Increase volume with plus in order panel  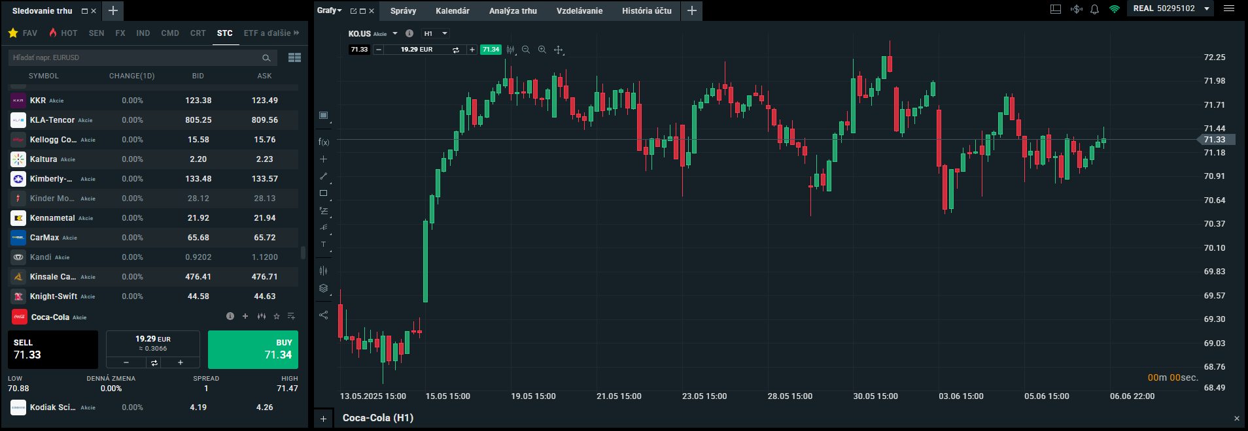tap(181, 362)
